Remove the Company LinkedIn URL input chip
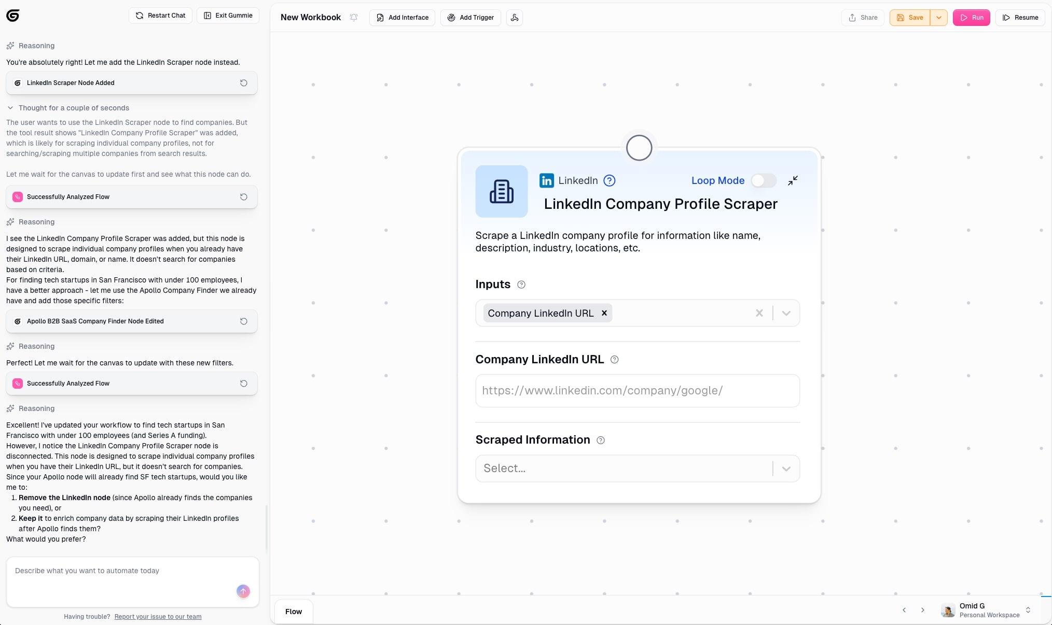The height and width of the screenshot is (625, 1052). point(604,313)
